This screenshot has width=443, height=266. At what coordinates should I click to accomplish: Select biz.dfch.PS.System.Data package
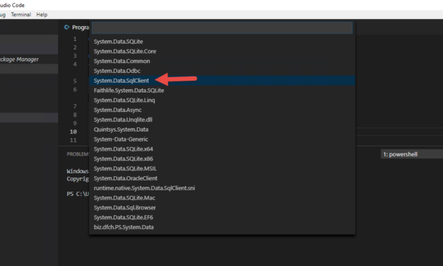pyautogui.click(x=222, y=227)
